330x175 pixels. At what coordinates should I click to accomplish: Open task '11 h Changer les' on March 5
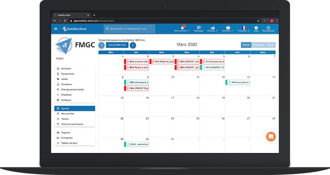point(212,62)
